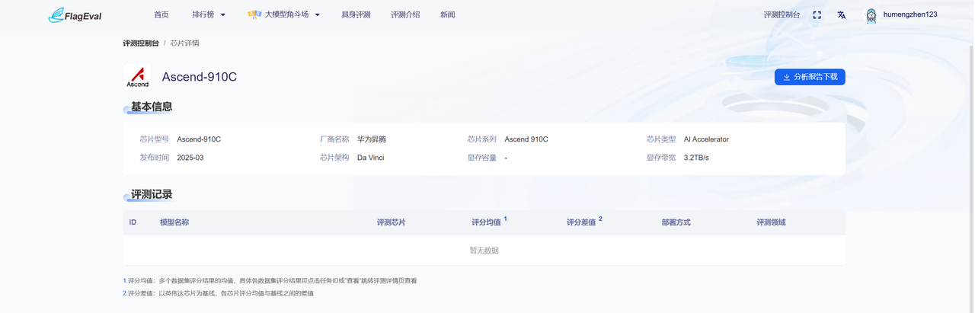Click the 评分差值 column header
The height and width of the screenshot is (313, 975).
(581, 222)
